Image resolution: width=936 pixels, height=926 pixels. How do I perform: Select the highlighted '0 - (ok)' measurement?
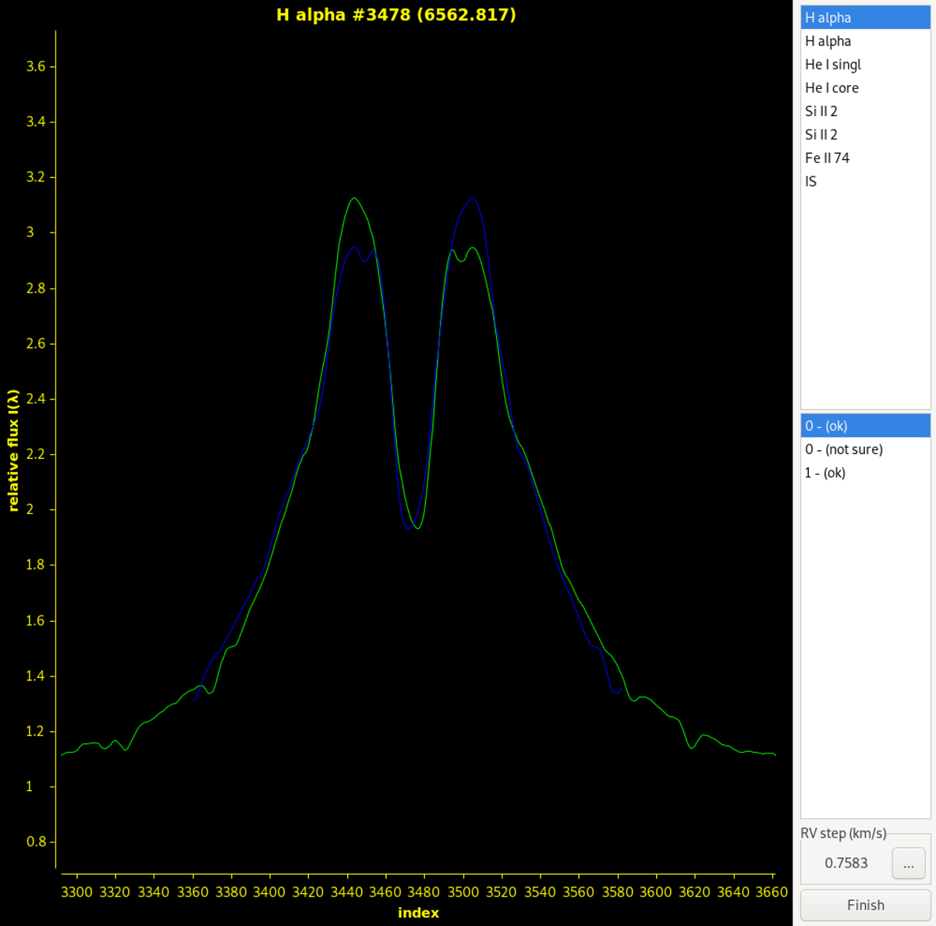[826, 426]
